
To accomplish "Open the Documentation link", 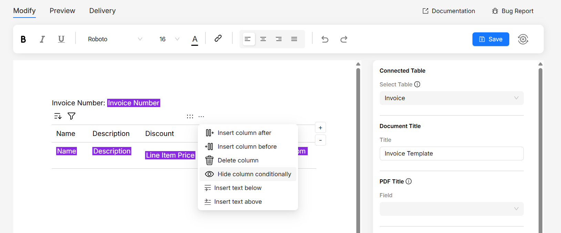I will pos(449,11).
